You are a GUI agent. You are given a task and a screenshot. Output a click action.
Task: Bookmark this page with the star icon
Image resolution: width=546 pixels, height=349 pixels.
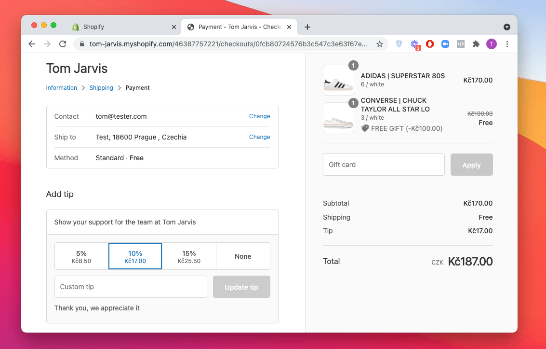[x=380, y=44]
